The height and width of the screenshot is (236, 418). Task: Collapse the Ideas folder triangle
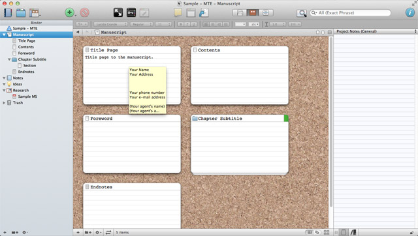[x=4, y=84]
